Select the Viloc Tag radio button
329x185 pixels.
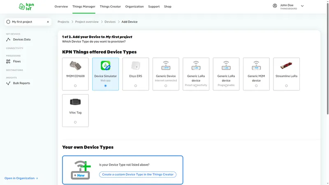(75, 122)
